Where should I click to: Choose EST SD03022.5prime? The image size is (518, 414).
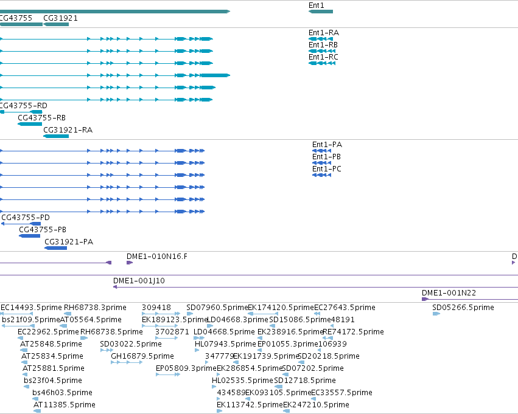(131, 344)
